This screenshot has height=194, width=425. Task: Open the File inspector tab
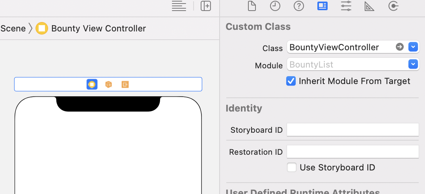(252, 6)
